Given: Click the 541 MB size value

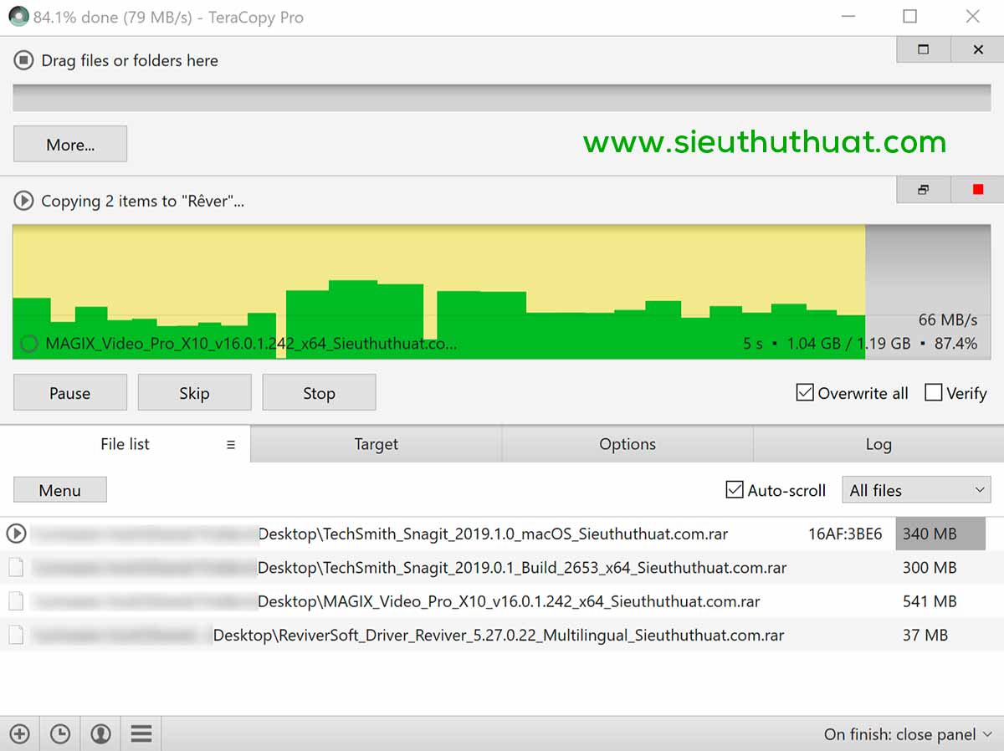Looking at the screenshot, I should (930, 601).
